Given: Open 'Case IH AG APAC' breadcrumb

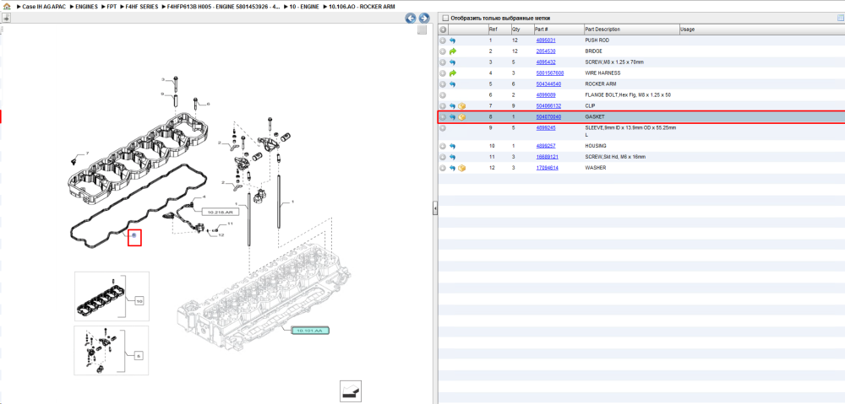Looking at the screenshot, I should coord(44,7).
